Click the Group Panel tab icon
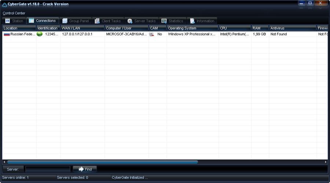Screen dimensions: 330x183 tap(65, 21)
